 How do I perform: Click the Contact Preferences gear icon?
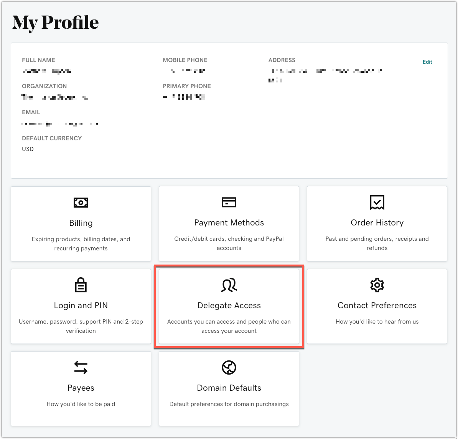pos(377,285)
